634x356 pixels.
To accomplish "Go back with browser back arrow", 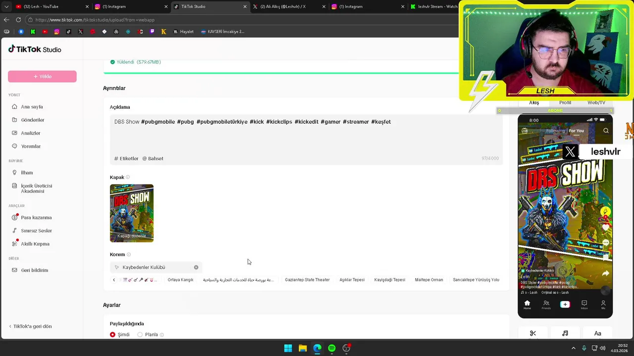I will [6, 20].
